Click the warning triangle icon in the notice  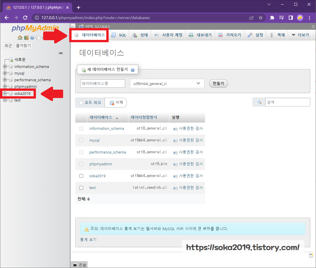point(86,229)
